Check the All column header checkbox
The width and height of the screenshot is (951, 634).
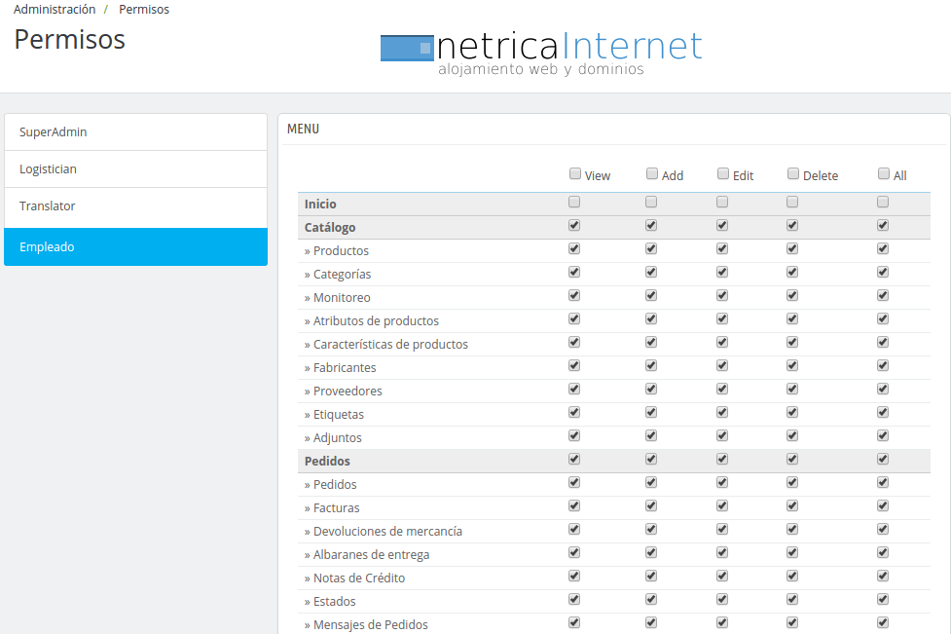pyautogui.click(x=884, y=174)
